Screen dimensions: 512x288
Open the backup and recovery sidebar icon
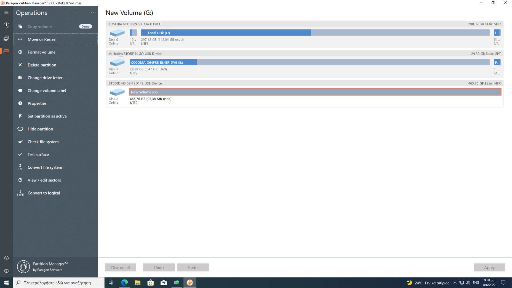pos(6,38)
